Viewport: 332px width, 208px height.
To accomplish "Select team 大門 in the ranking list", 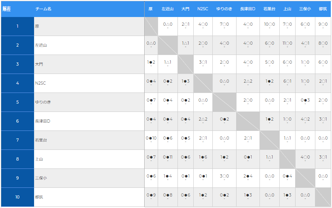I will 39,64.
